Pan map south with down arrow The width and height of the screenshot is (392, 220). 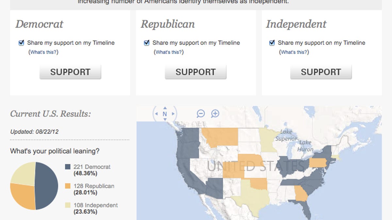(x=165, y=120)
